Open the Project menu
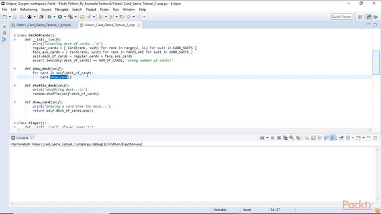The height and width of the screenshot is (214, 381). 91,10
